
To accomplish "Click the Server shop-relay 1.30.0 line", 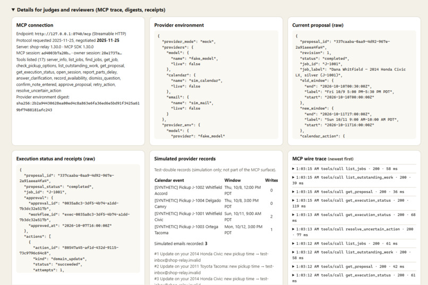I will [x=55, y=47].
